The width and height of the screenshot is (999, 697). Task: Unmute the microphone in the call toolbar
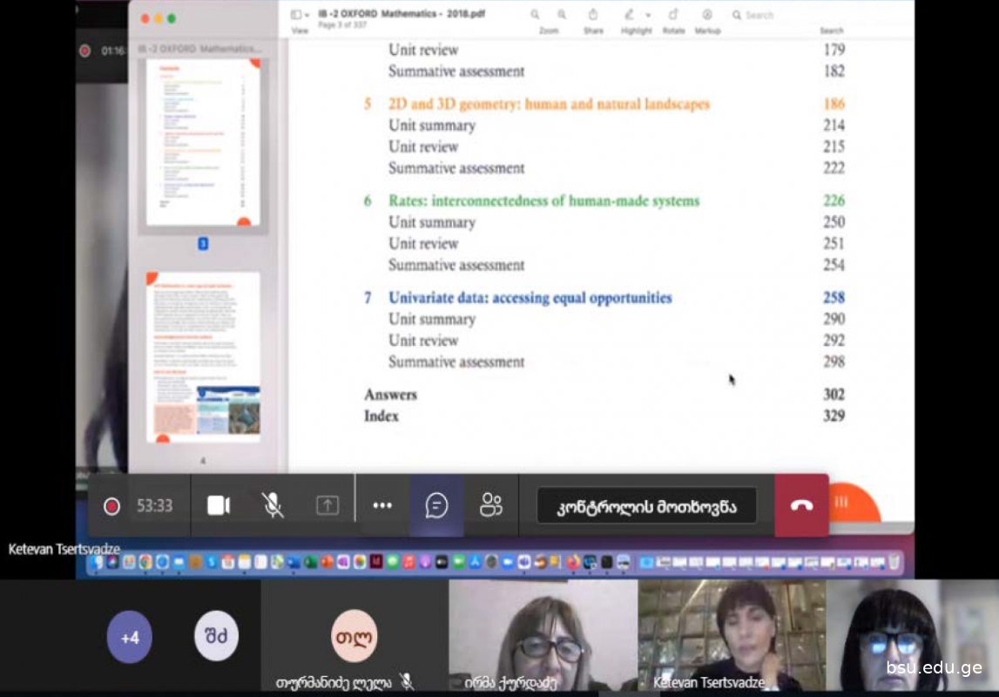pyautogui.click(x=273, y=505)
